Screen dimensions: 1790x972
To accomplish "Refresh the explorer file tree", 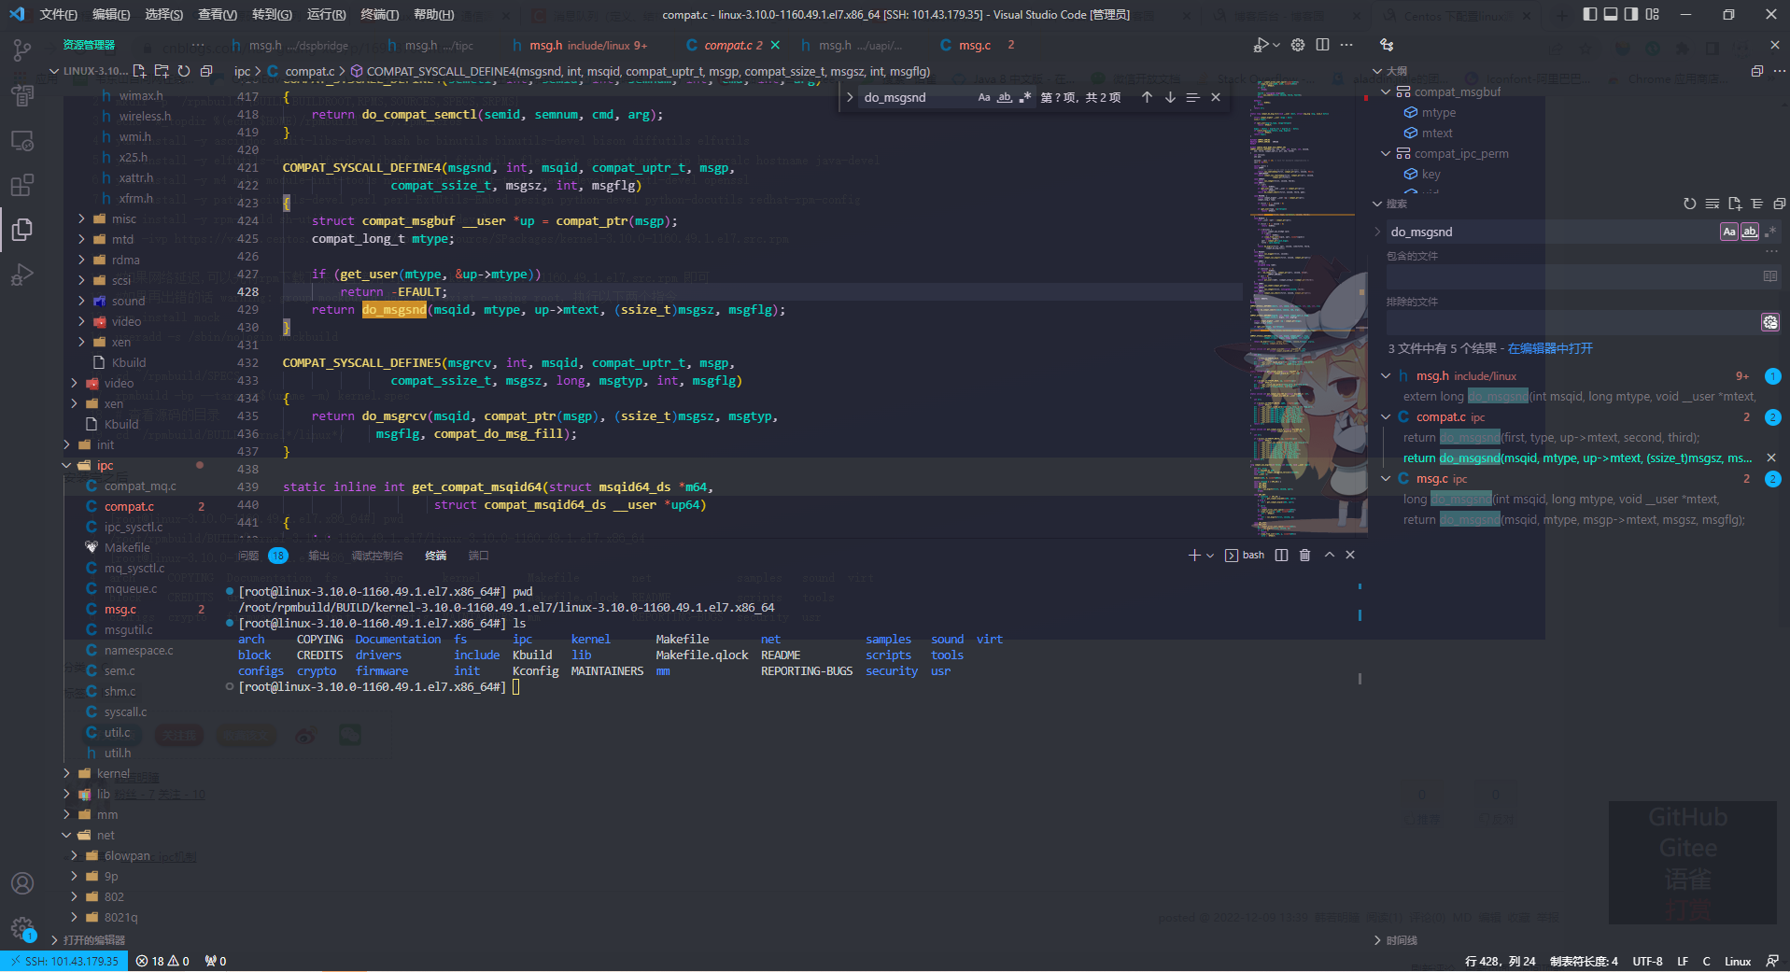I will [184, 71].
